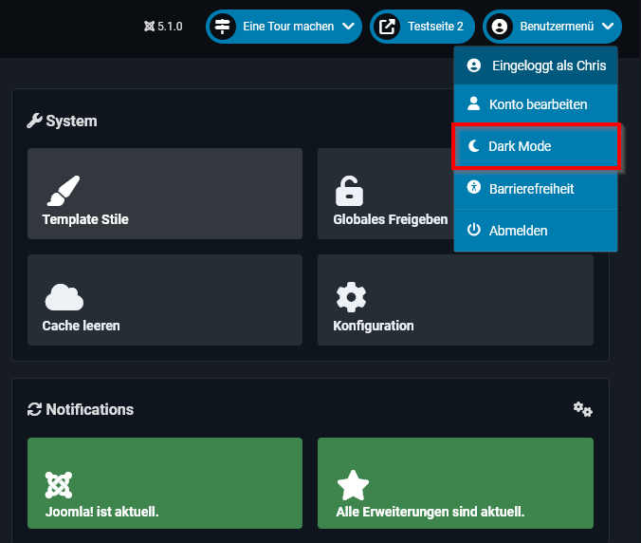The image size is (641, 543).
Task: Open the Template Stile tile
Action: click(164, 194)
